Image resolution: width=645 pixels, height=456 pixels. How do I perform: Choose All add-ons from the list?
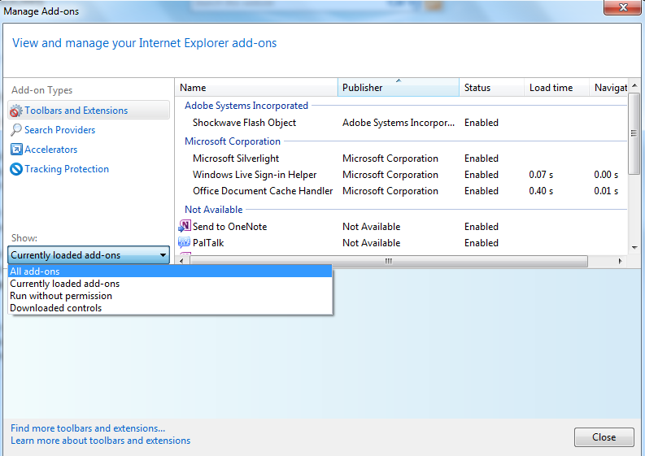tap(170, 271)
